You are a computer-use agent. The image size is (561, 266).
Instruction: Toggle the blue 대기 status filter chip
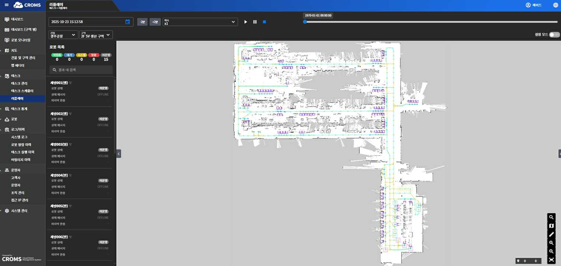pos(69,55)
